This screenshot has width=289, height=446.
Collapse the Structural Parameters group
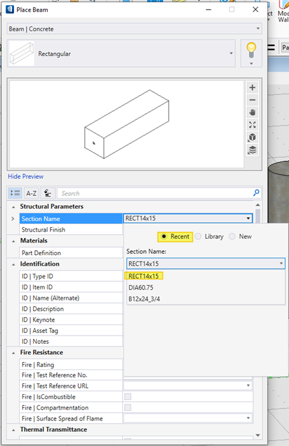pyautogui.click(x=13, y=207)
